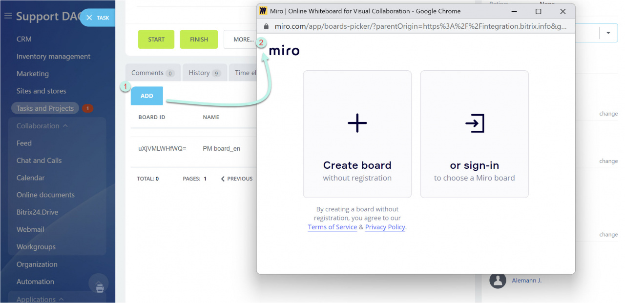
Task: Minimize the Miro Chrome window
Action: point(514,11)
